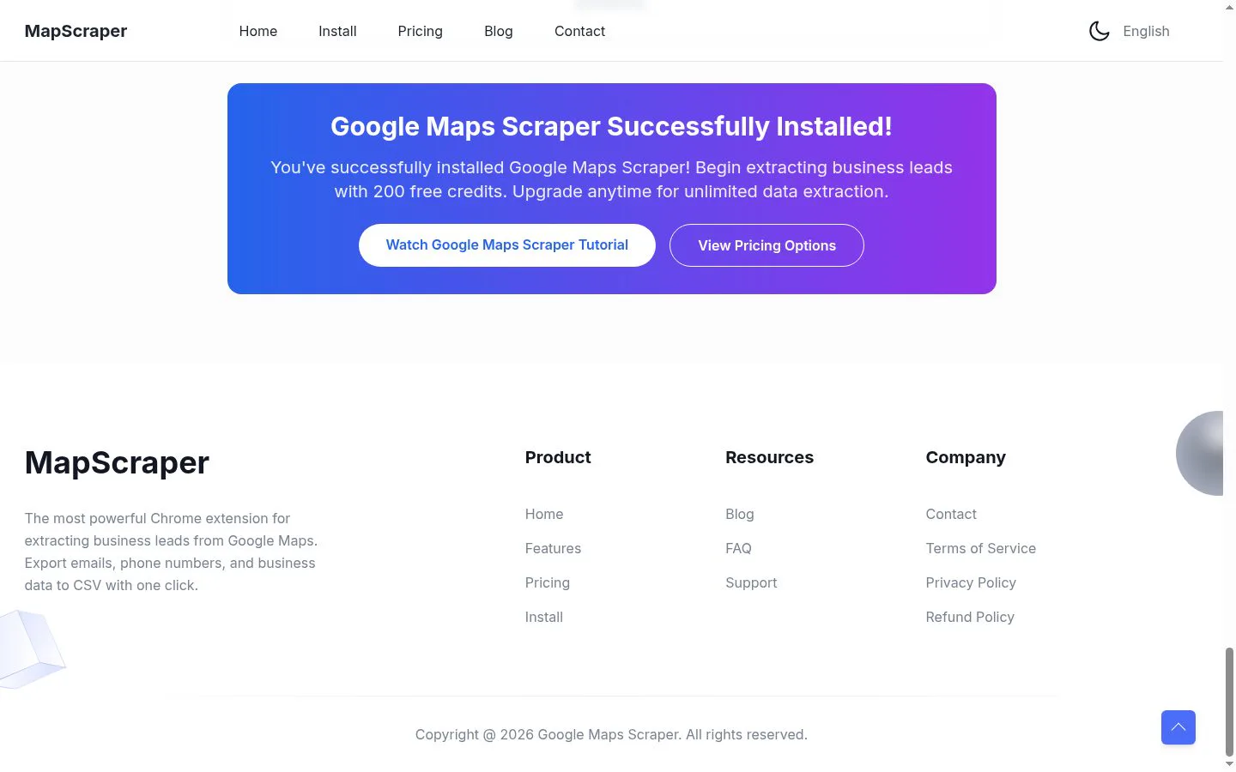Screen dimensions: 1236x772
Task: Open the Features footer link
Action: 553,548
